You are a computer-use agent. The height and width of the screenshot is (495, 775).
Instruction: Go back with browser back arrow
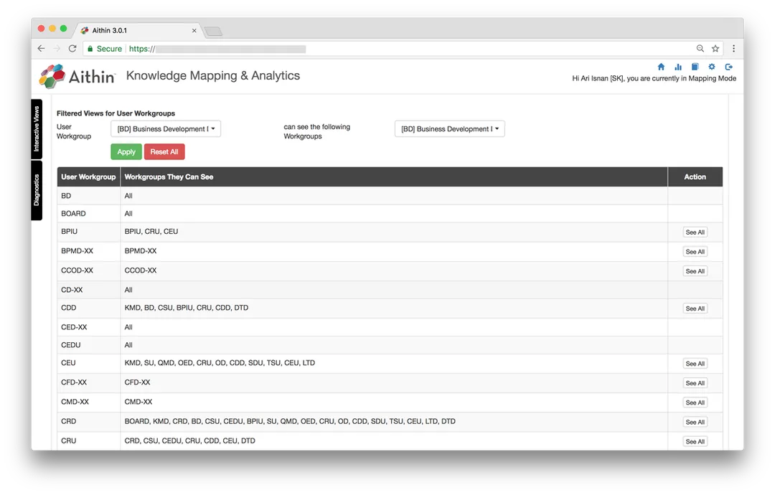[41, 48]
